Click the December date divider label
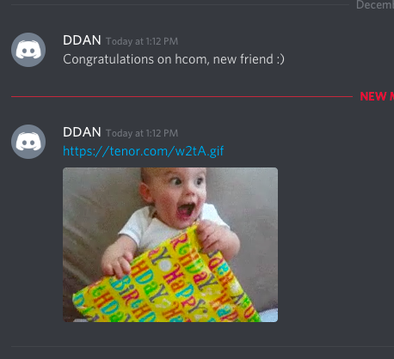 pyautogui.click(x=375, y=5)
